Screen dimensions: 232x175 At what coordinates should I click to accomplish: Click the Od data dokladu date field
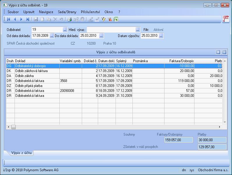41,36
